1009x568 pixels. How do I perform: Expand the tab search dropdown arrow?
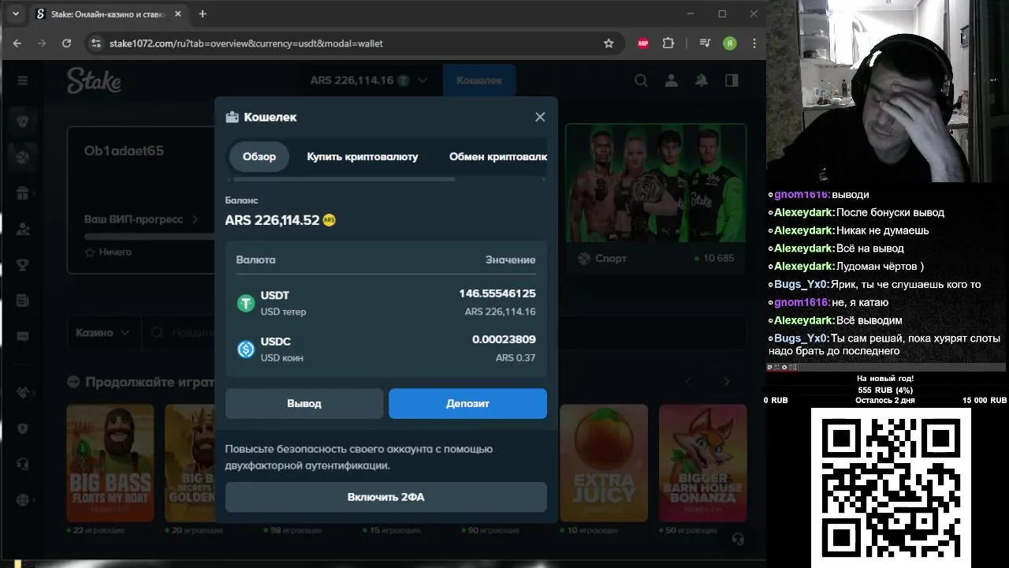(15, 13)
